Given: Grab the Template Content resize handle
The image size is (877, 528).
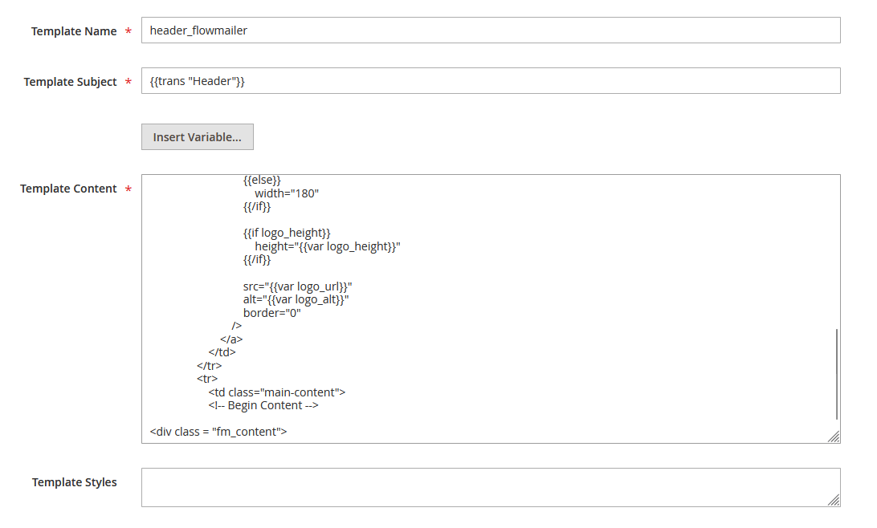Looking at the screenshot, I should [834, 437].
